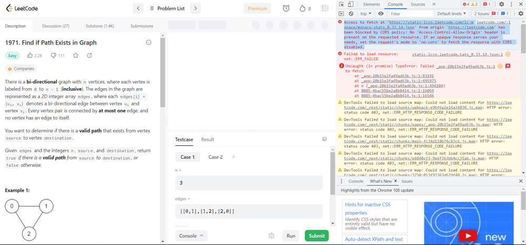Click the thumbs down dislike icon
The height and width of the screenshot is (245, 526).
(x=53, y=55)
